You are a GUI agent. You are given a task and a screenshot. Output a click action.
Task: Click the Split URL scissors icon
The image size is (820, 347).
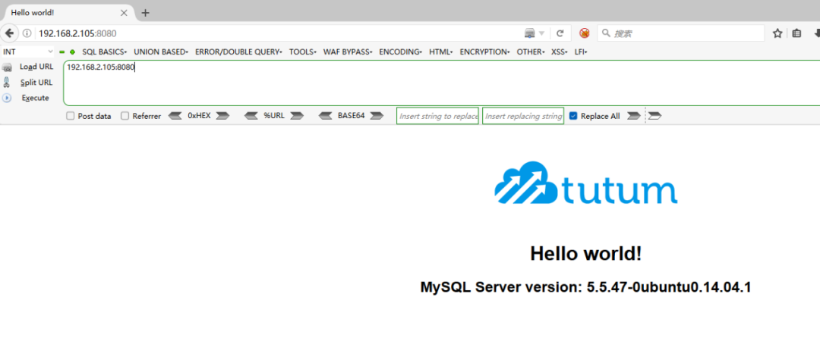click(6, 83)
